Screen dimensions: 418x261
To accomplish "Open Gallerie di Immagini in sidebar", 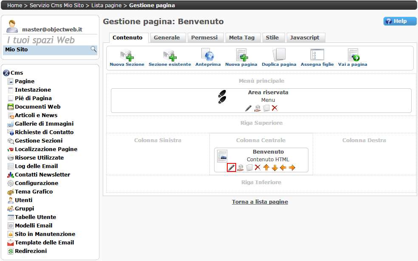I will coord(44,124).
